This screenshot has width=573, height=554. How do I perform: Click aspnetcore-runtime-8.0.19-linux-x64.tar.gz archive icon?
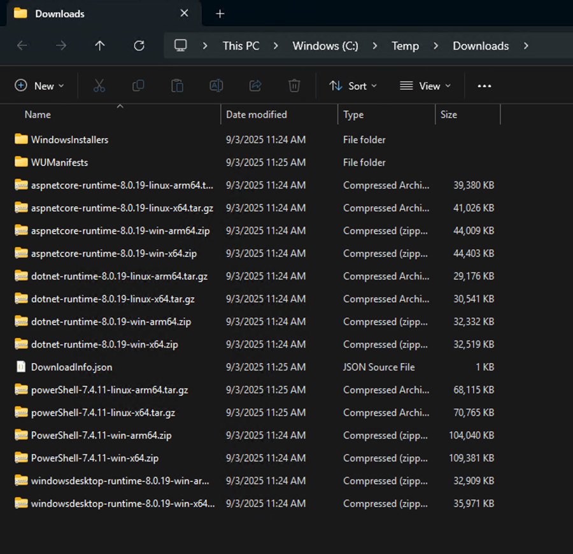point(21,208)
